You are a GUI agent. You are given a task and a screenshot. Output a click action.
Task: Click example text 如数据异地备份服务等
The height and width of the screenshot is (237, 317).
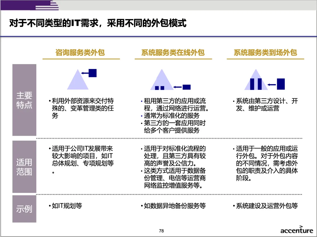coord(173,206)
